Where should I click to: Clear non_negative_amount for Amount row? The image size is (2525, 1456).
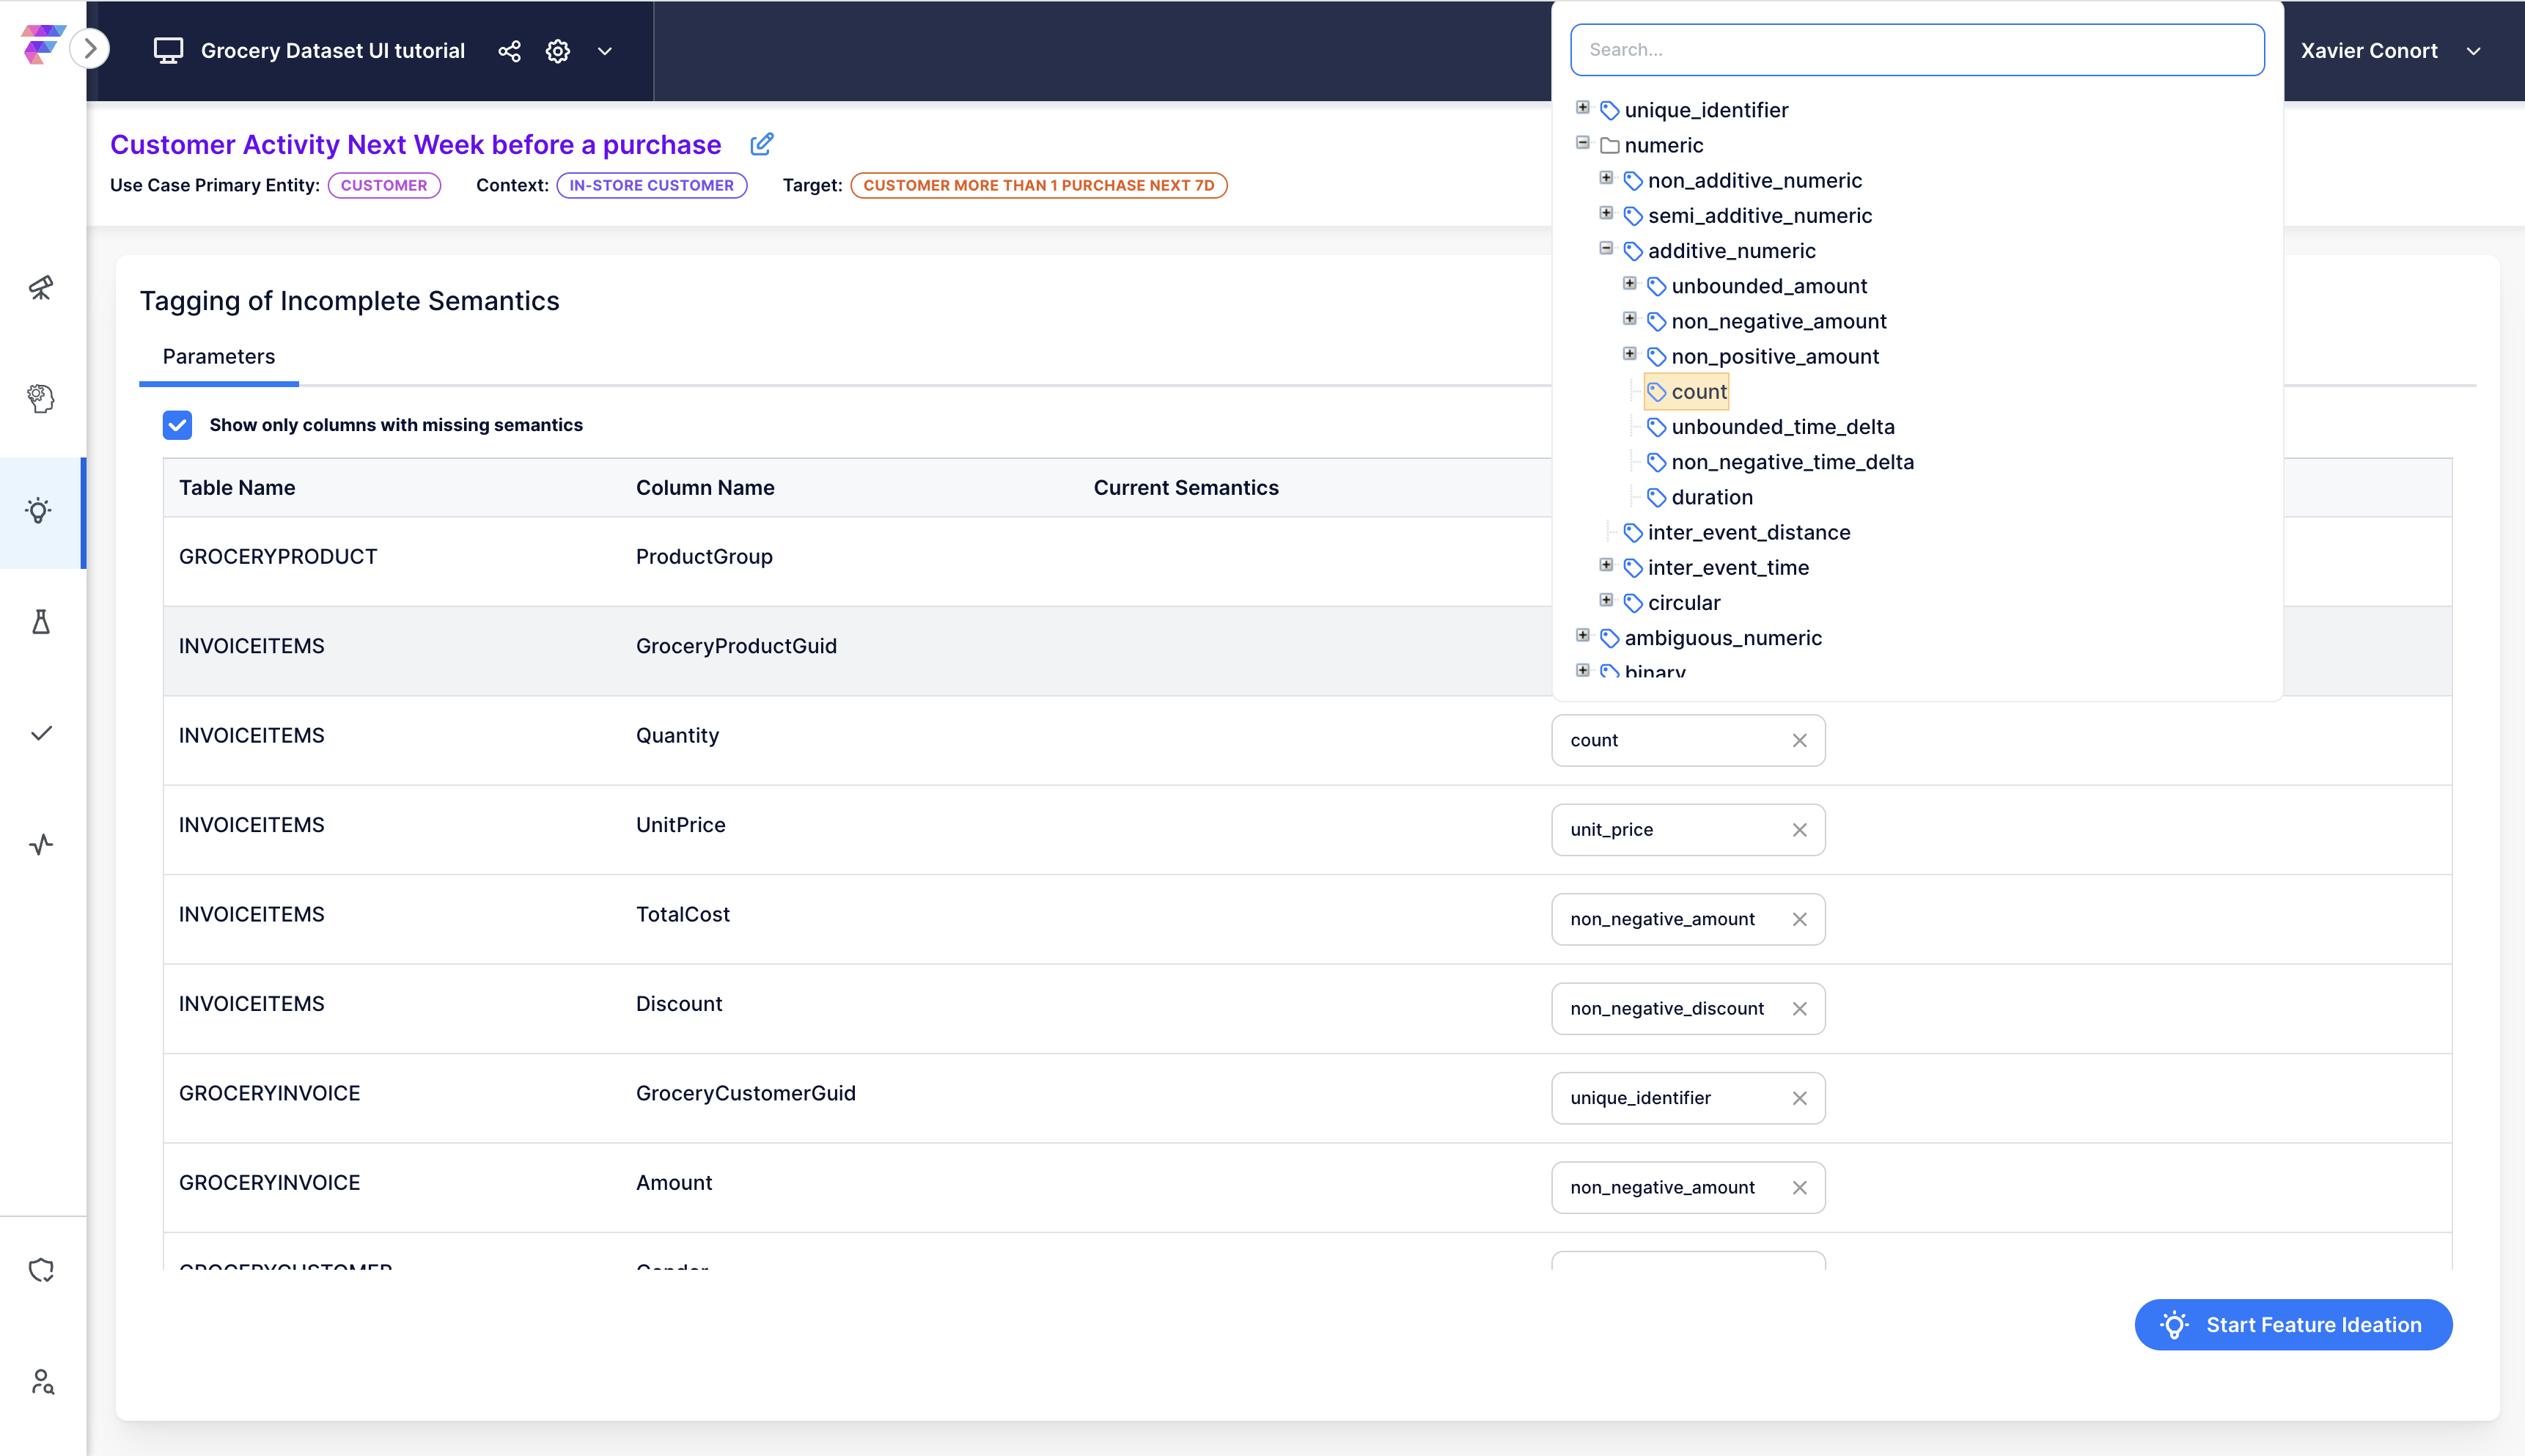pos(1799,1188)
